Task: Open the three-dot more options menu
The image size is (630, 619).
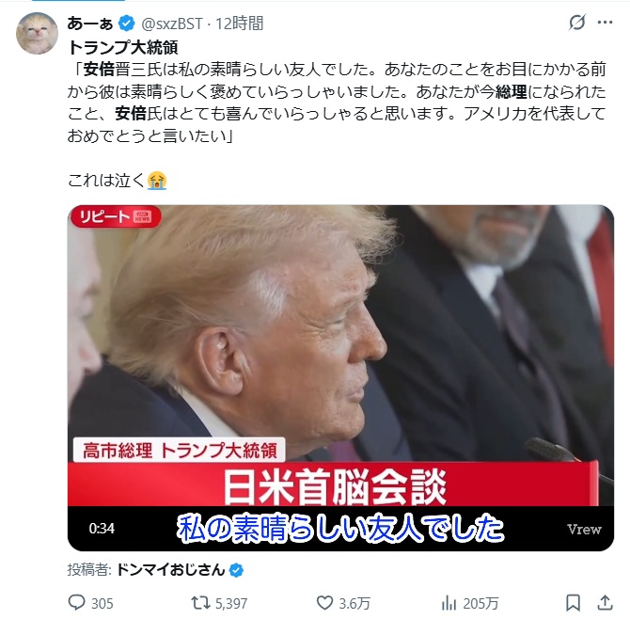Action: (606, 23)
